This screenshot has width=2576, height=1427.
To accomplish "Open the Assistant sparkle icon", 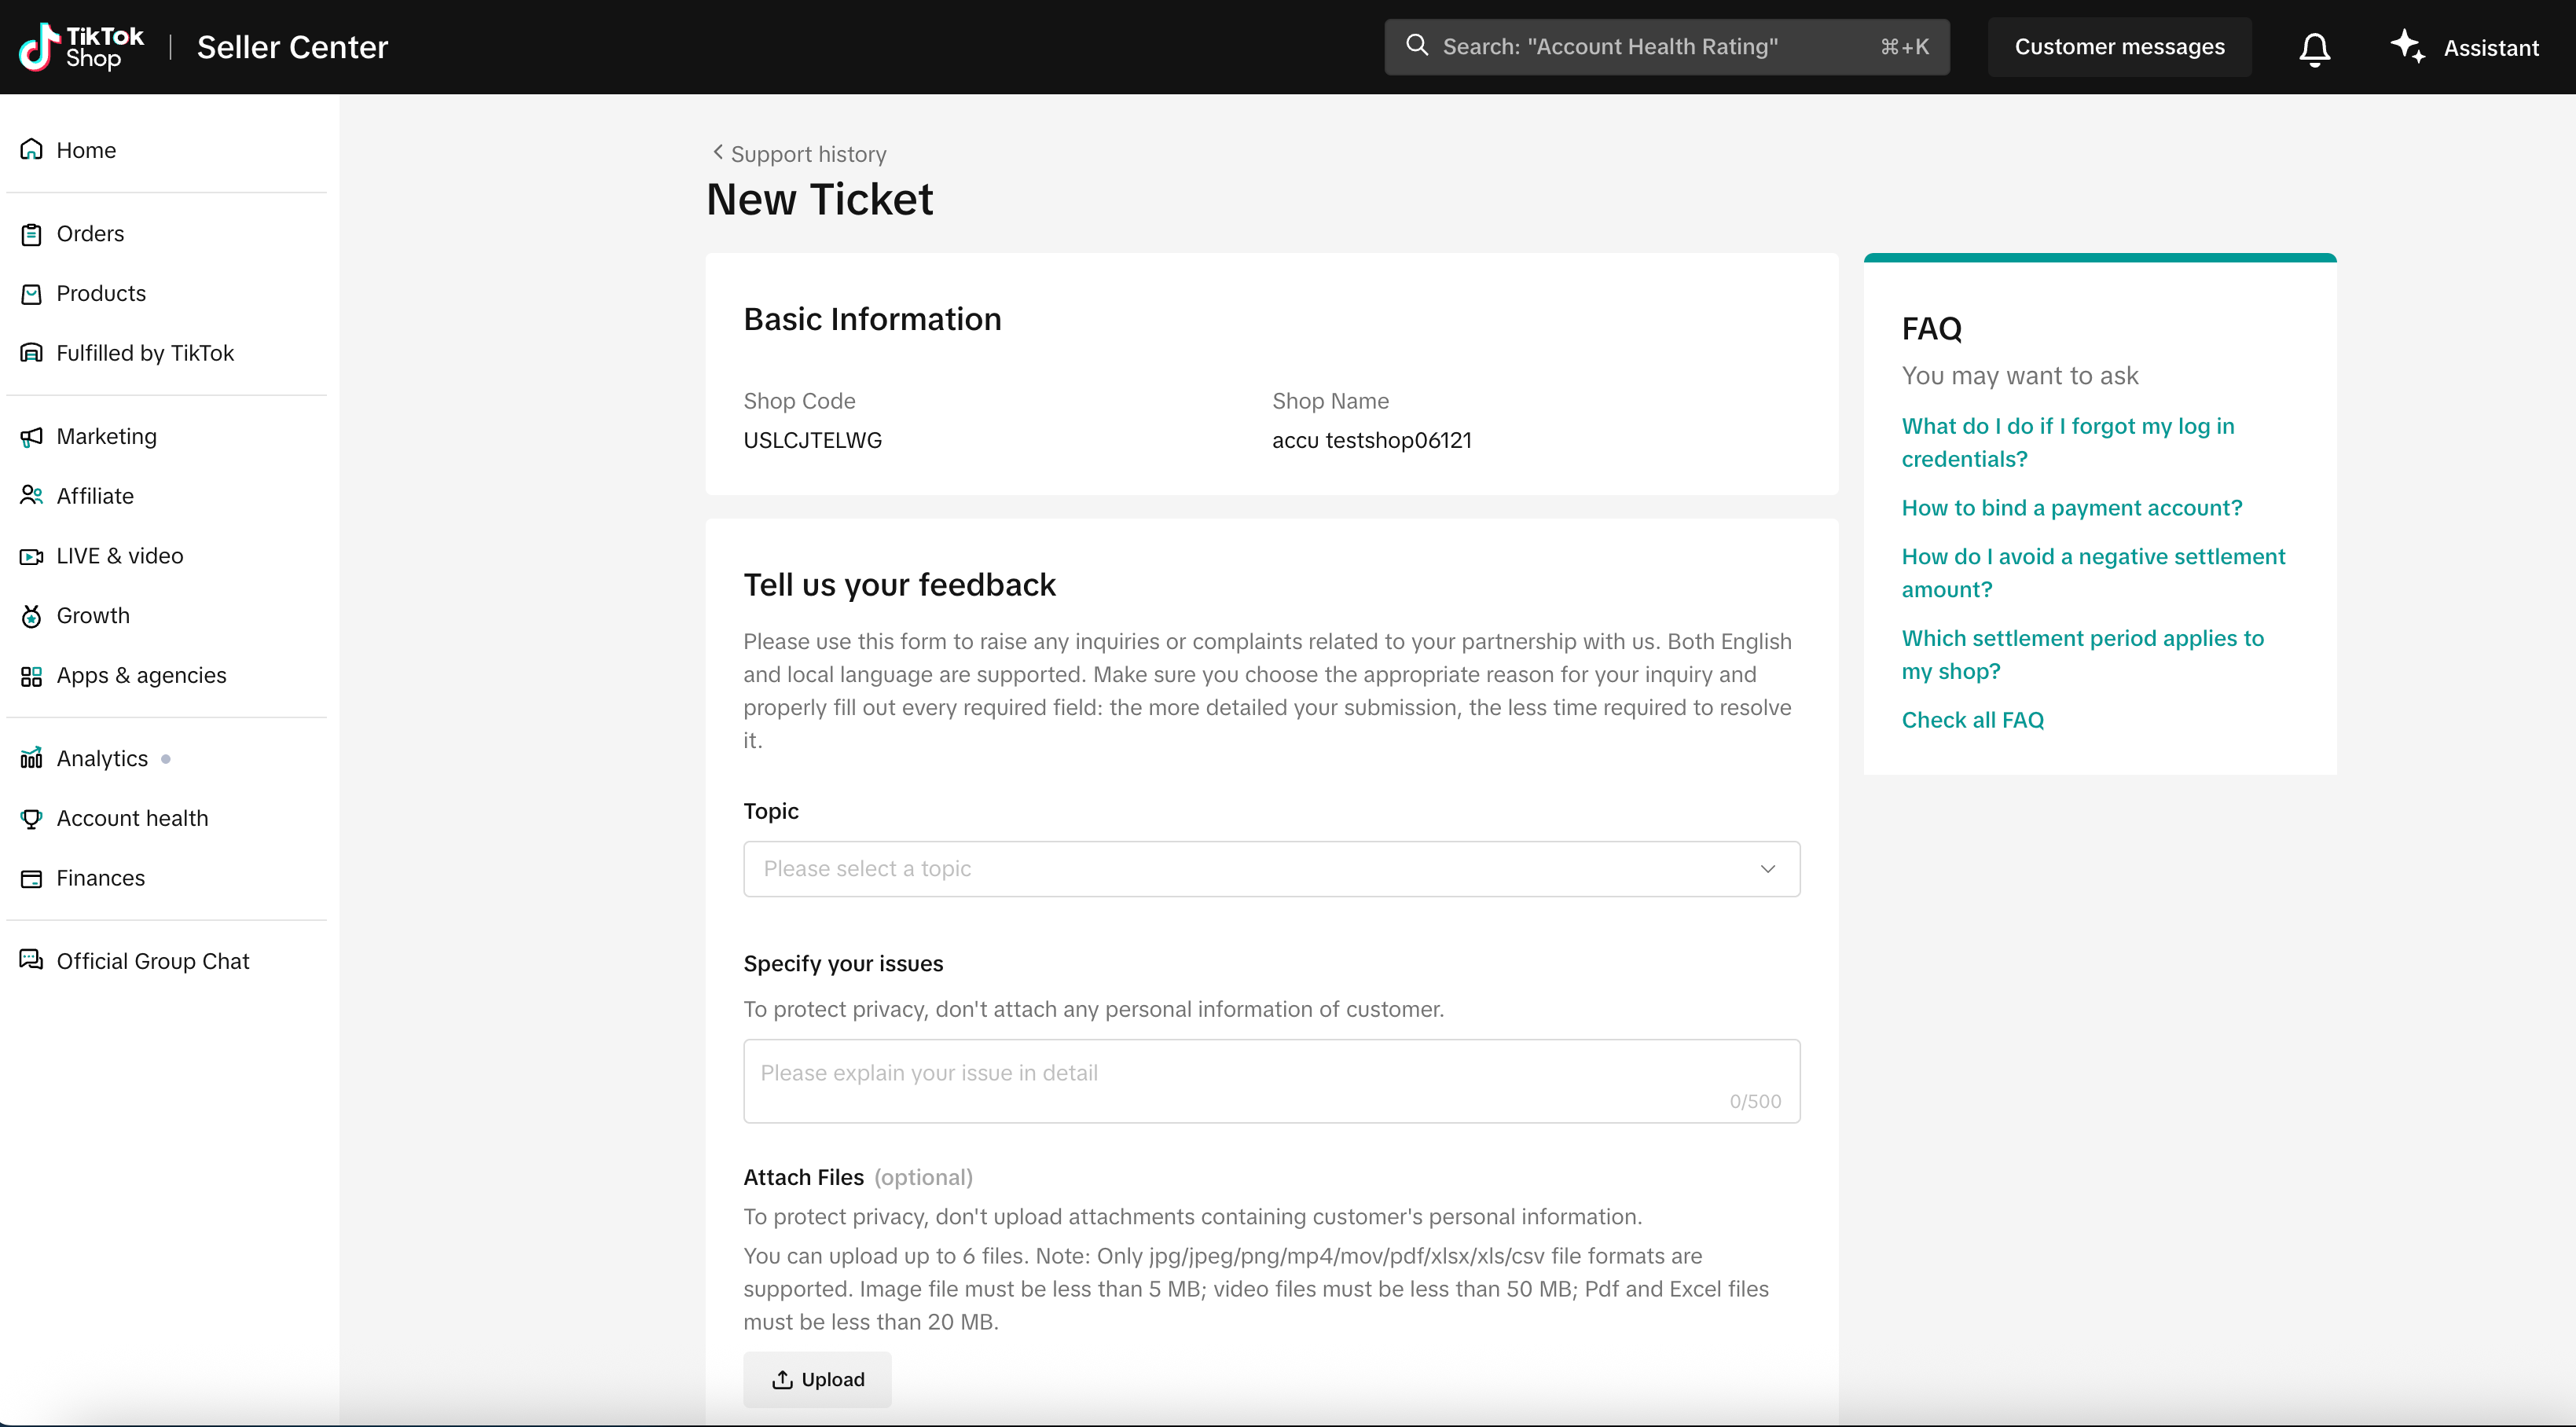I will pyautogui.click(x=2407, y=46).
